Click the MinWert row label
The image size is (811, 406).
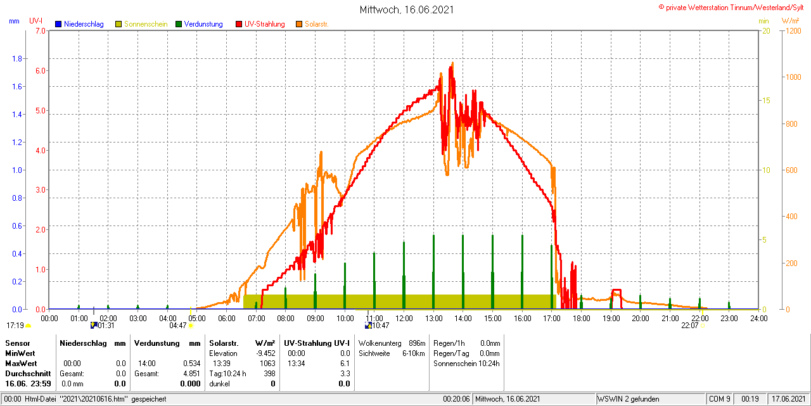click(x=20, y=353)
